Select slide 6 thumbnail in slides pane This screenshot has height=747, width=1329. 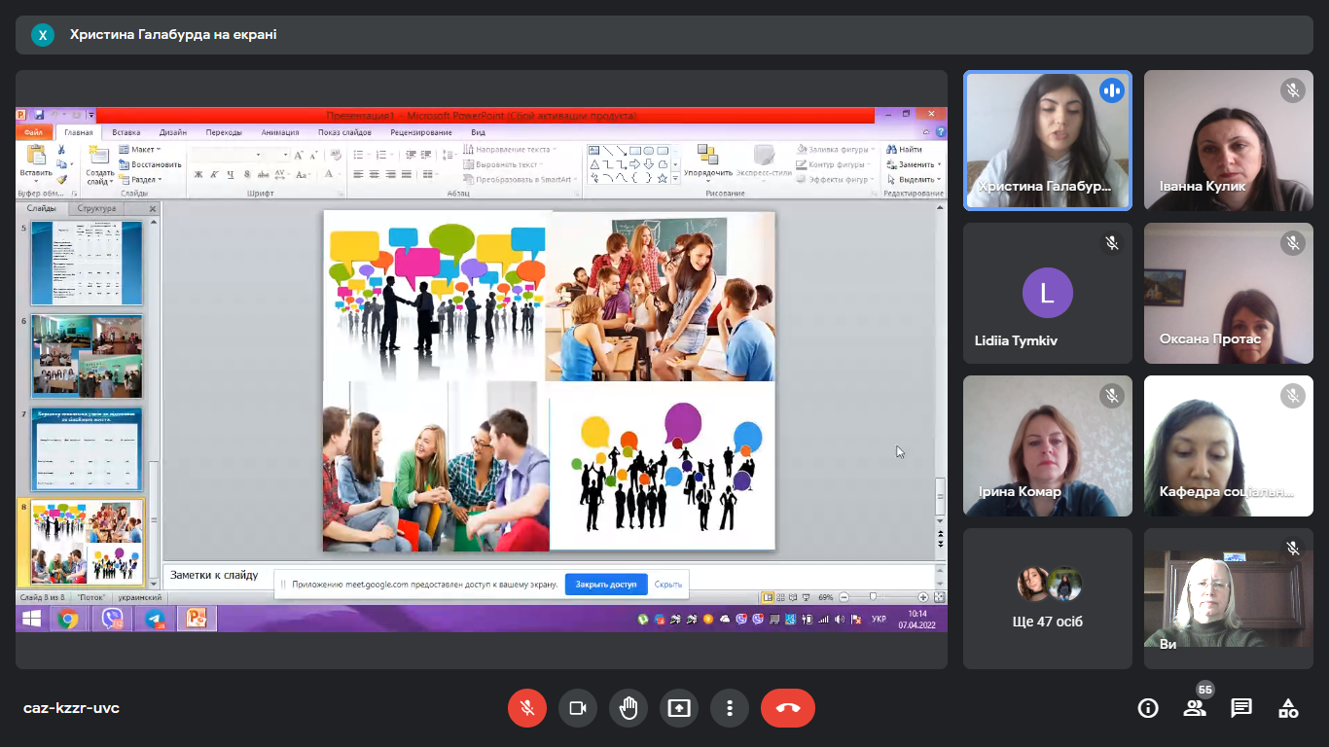87,355
